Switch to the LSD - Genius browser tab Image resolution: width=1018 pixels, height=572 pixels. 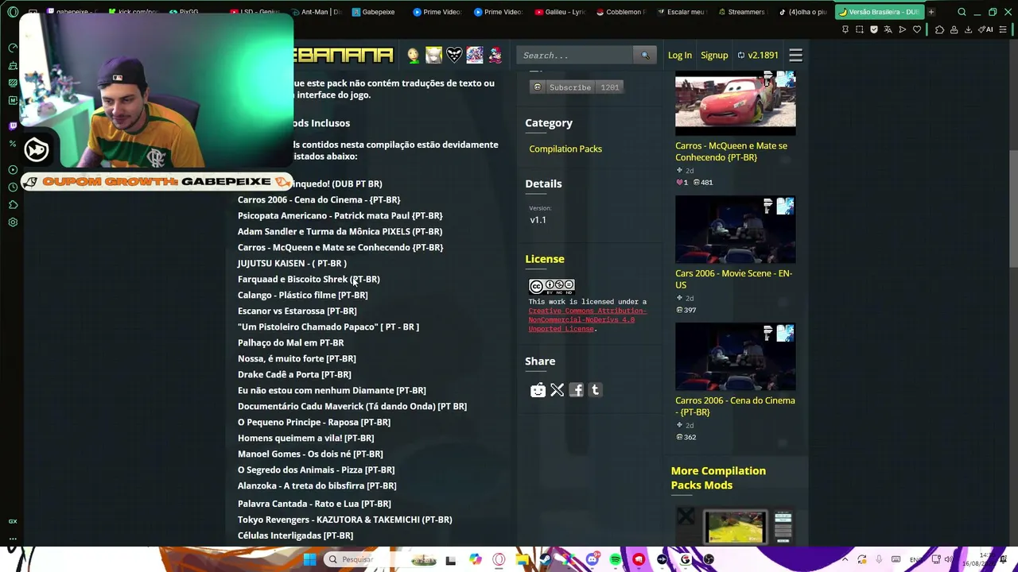click(x=257, y=12)
